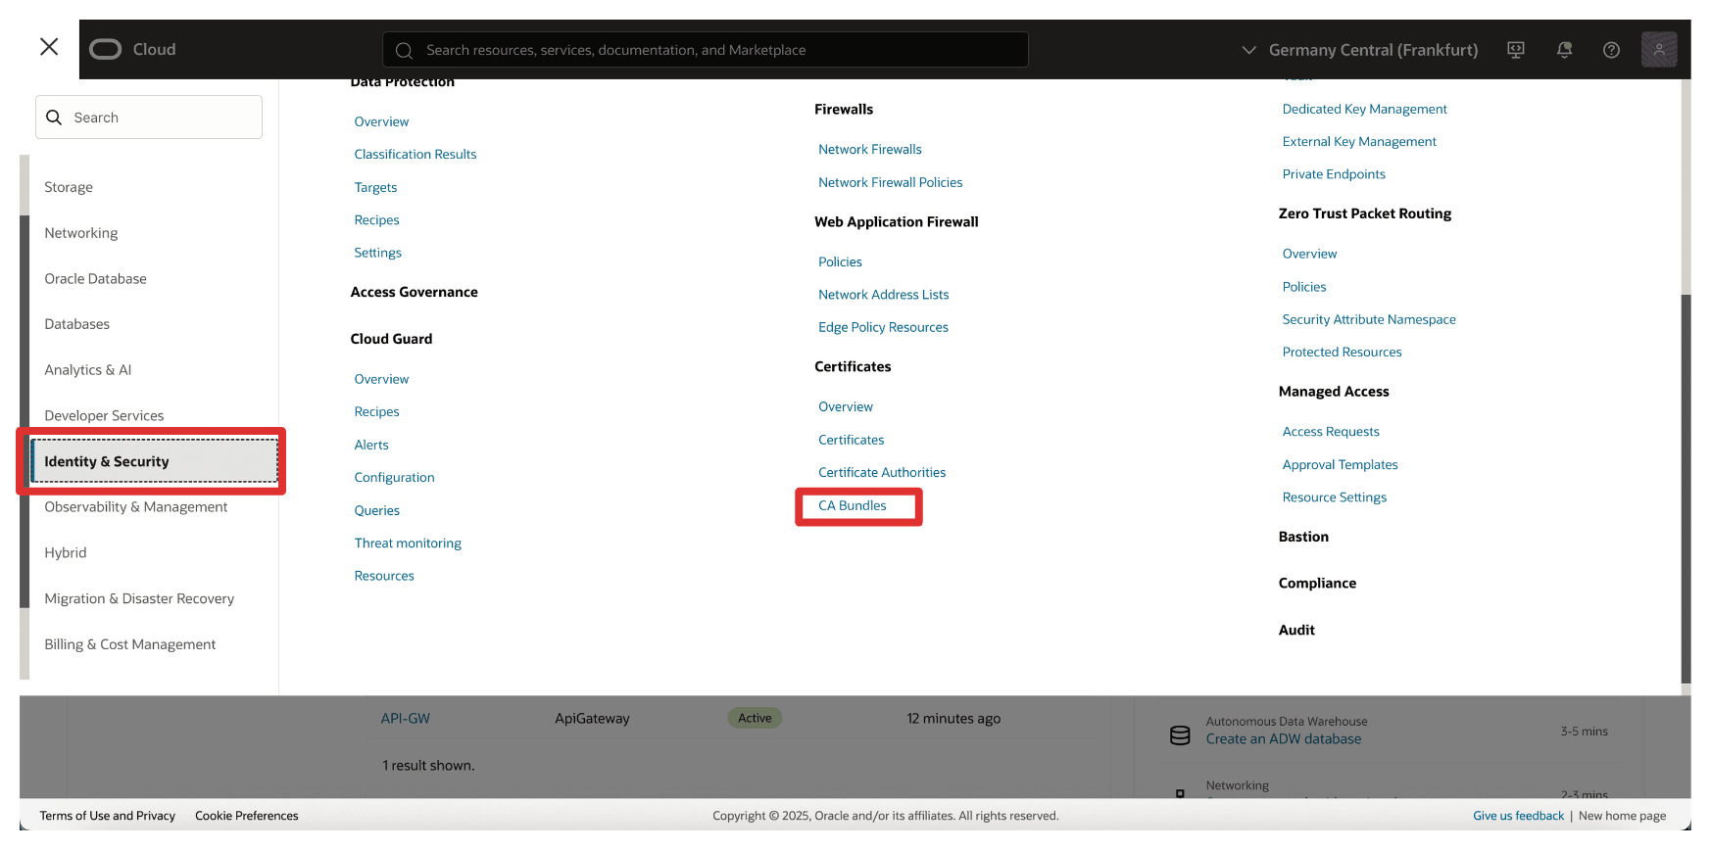Viewport: 1710px width, 850px height.
Task: Open Access Requests link
Action: pos(1331,432)
